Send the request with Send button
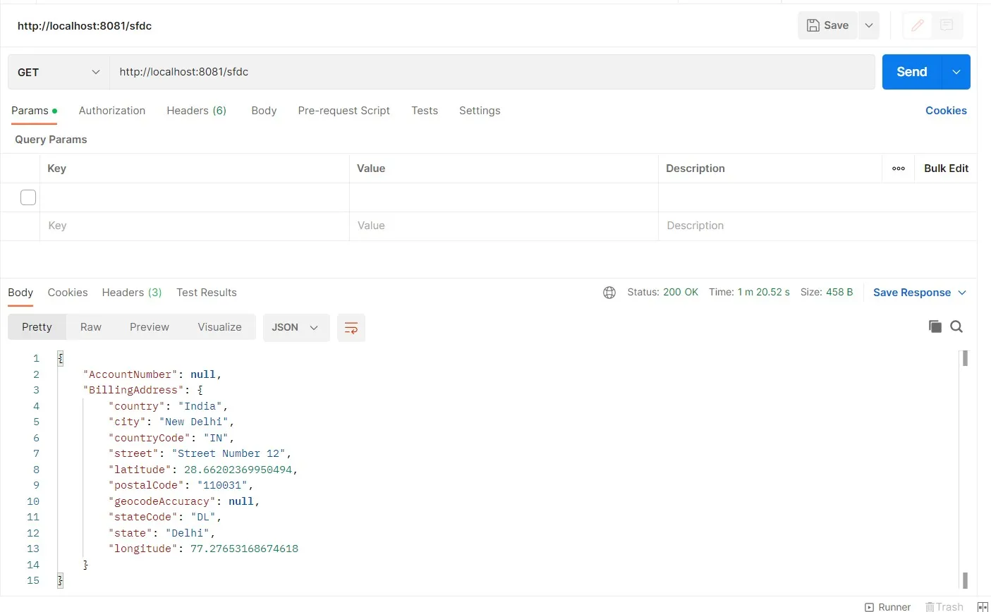 pyautogui.click(x=912, y=72)
